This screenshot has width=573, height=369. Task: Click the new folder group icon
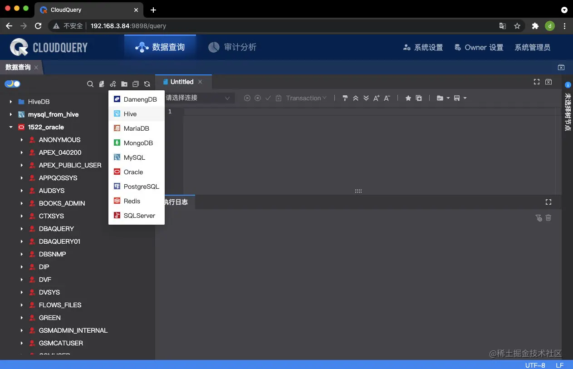(124, 84)
